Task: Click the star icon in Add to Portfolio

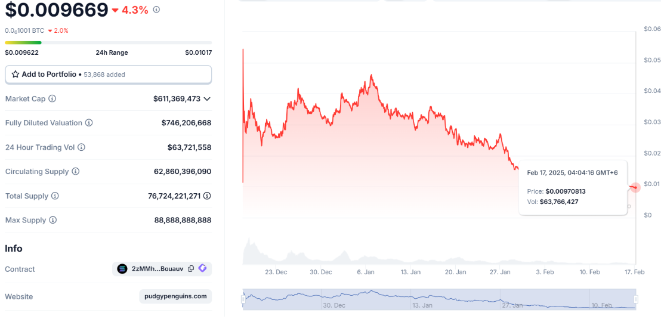Action: [x=15, y=74]
